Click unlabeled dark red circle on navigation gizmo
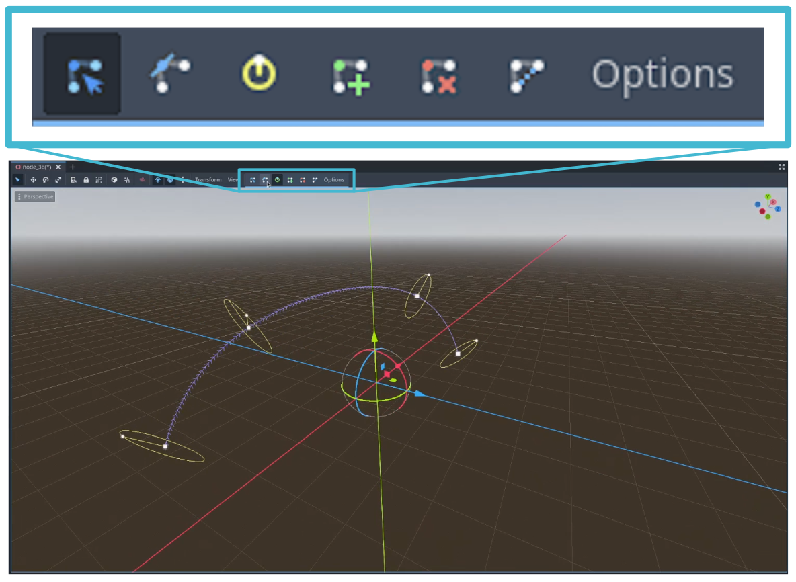The height and width of the screenshot is (582, 796). (762, 212)
